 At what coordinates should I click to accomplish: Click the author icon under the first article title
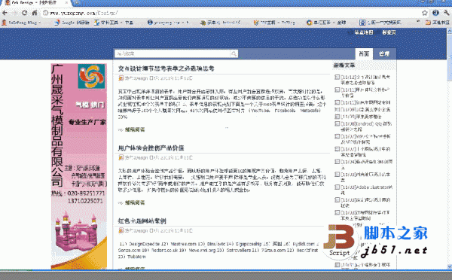tap(121, 78)
